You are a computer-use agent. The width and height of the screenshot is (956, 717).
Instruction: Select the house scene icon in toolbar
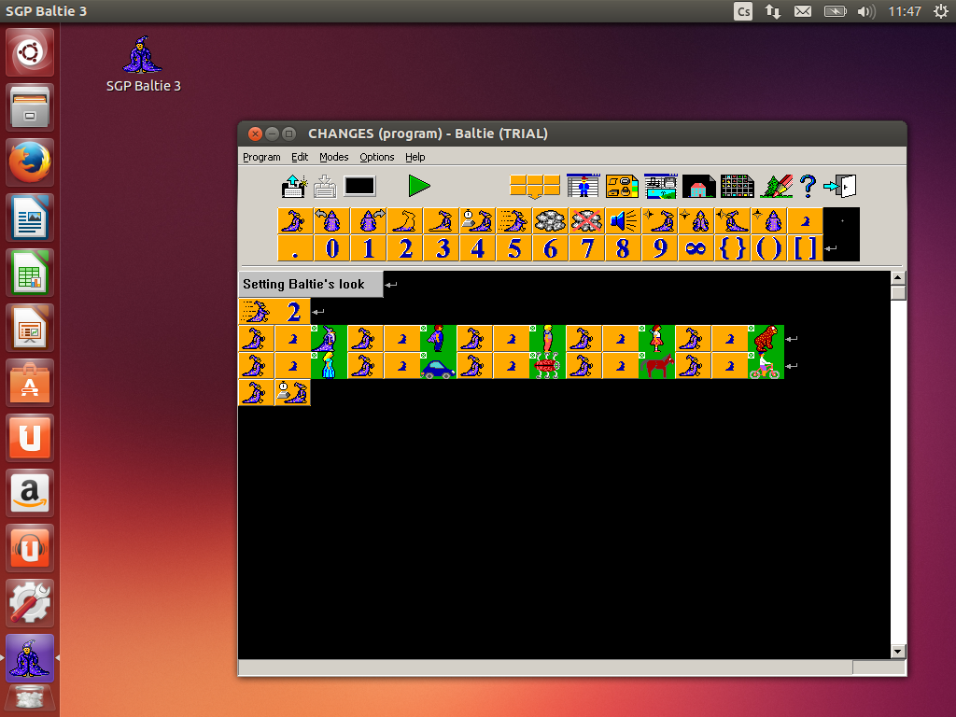point(698,186)
